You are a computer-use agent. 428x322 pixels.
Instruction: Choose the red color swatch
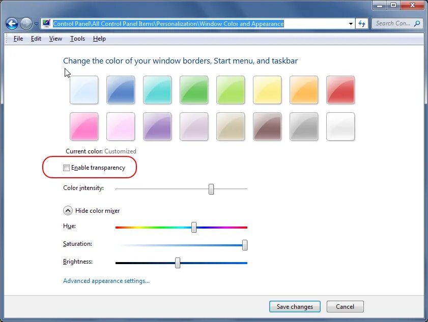(x=340, y=90)
